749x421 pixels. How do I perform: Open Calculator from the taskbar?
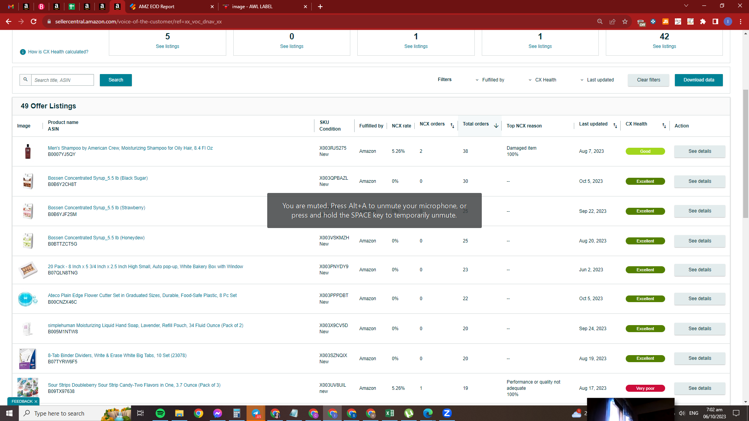coord(236,413)
